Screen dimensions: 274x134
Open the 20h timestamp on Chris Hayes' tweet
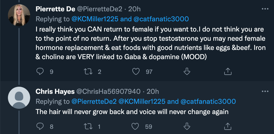tap(153, 91)
